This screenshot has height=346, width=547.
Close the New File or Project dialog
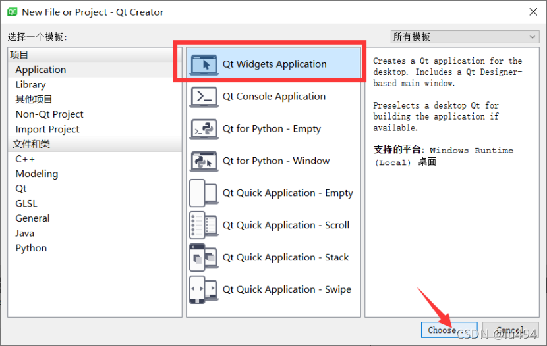pyautogui.click(x=533, y=12)
